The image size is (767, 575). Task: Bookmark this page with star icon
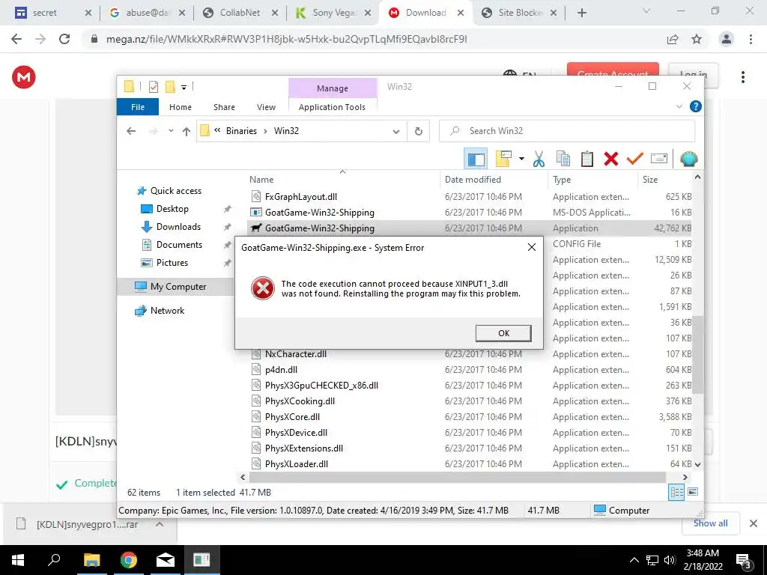[697, 39]
